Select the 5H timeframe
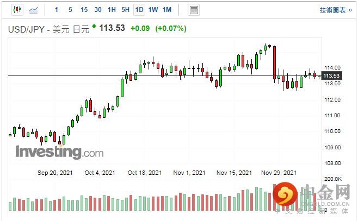The width and height of the screenshot is (358, 221). (x=125, y=10)
